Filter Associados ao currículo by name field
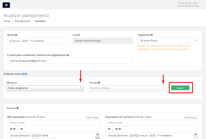 click(x=152, y=123)
